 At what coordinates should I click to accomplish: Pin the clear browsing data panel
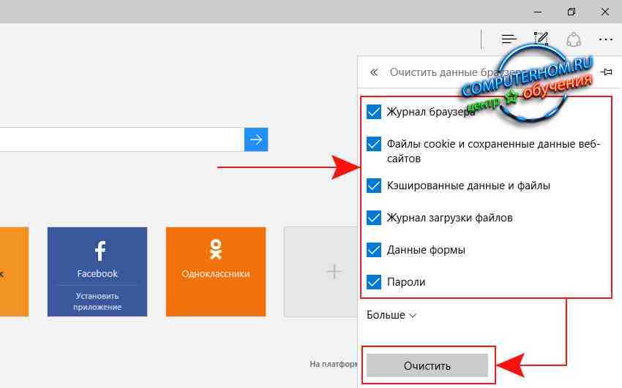[606, 72]
